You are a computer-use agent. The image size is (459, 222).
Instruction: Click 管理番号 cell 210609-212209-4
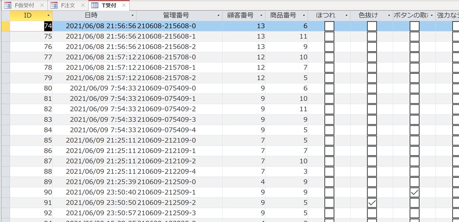point(179,172)
